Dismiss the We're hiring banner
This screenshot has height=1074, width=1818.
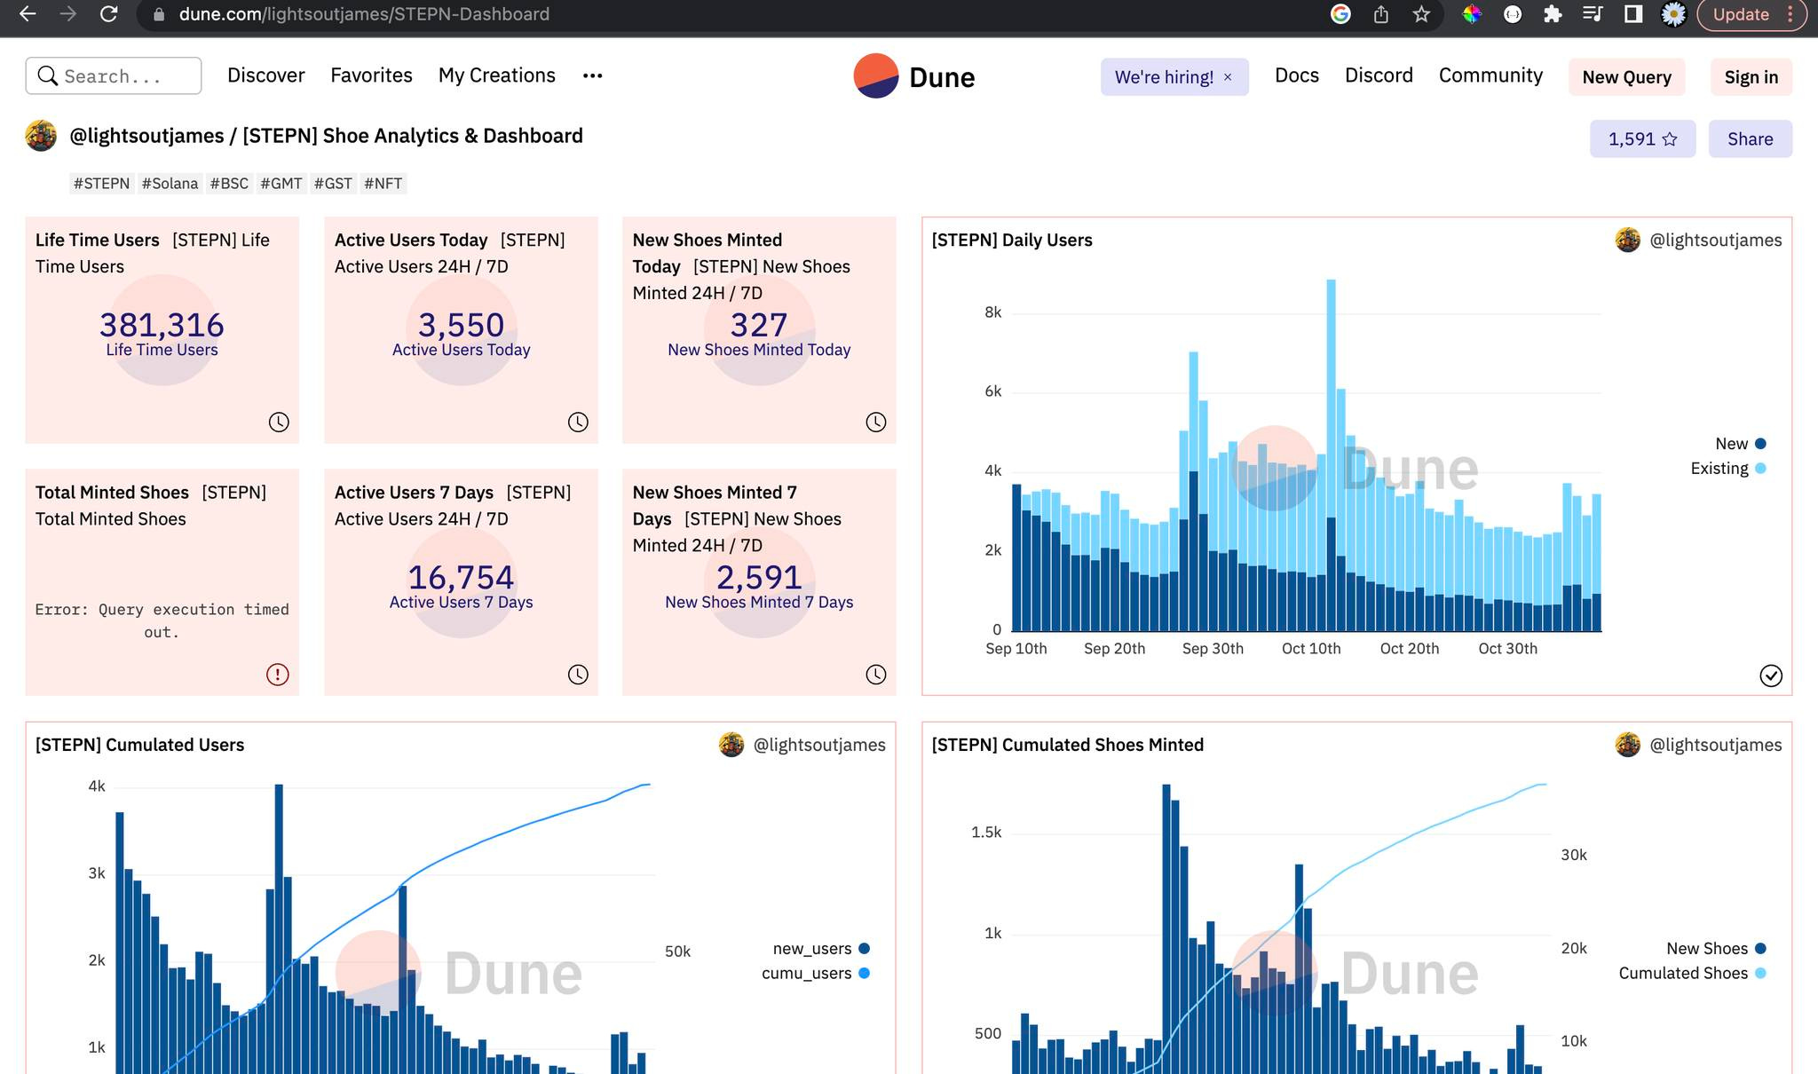[x=1228, y=77]
